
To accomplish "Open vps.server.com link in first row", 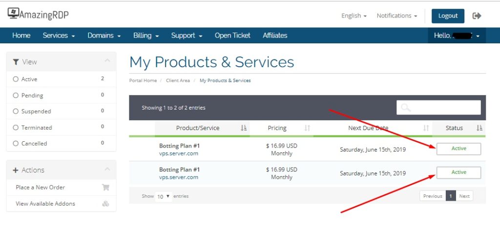I will pos(179,153).
